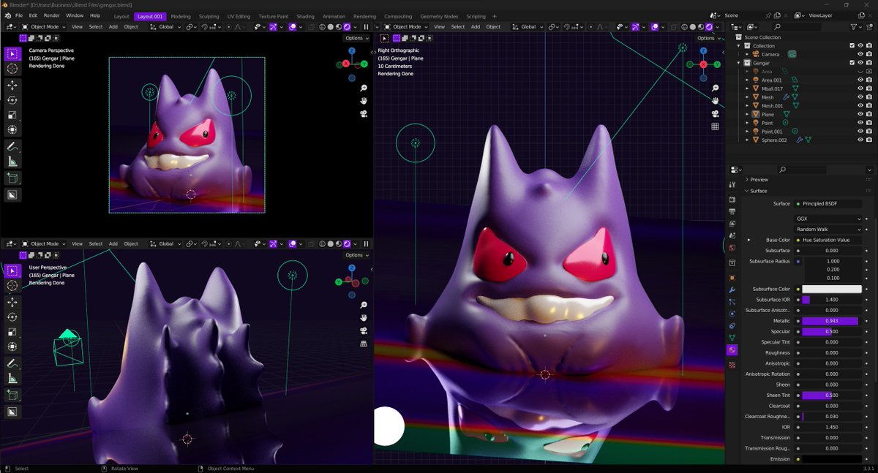Expand the Base Color node arrow
The height and width of the screenshot is (473, 878).
coord(748,240)
